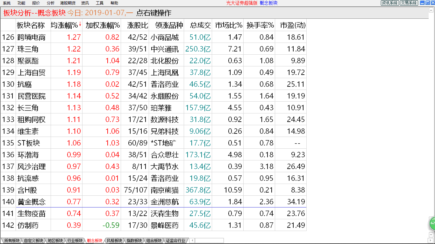Viewport: 435px width, 244px height.
Task: Open the 帮助 menu
Action: pos(114,3)
